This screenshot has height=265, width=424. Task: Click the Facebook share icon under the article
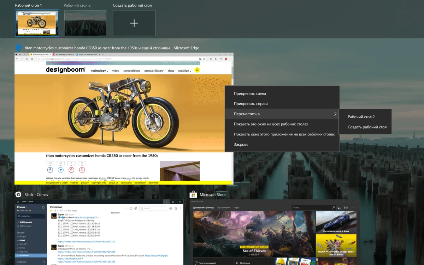50,170
